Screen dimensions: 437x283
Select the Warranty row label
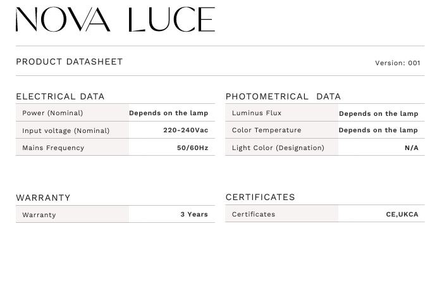tap(39, 215)
